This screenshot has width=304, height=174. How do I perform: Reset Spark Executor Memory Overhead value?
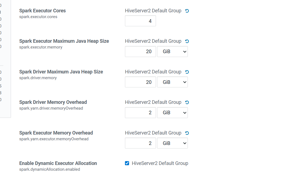(x=187, y=133)
